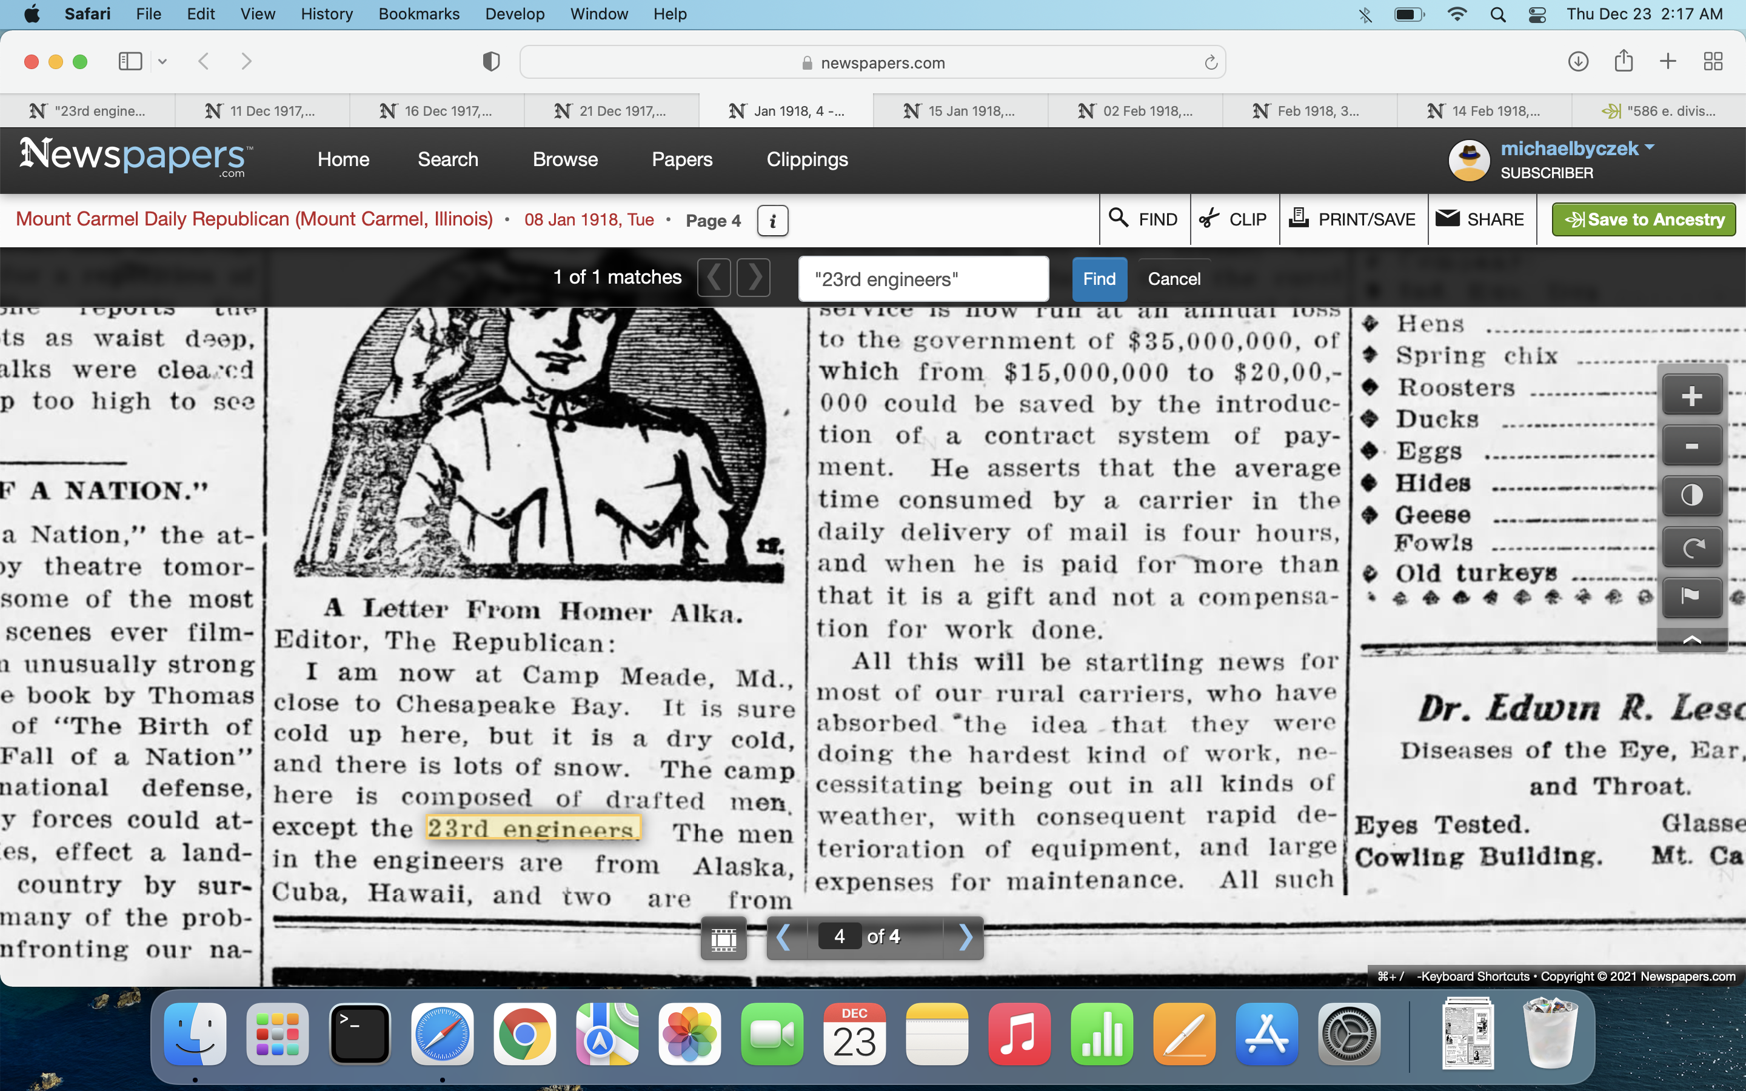
Task: Click the CLIP scissors tool
Action: tap(1233, 219)
